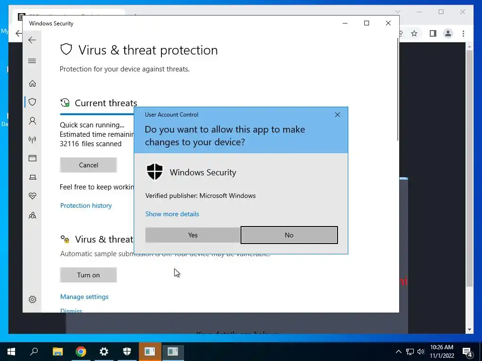
Task: Open Manage settings link
Action: pyautogui.click(x=84, y=297)
